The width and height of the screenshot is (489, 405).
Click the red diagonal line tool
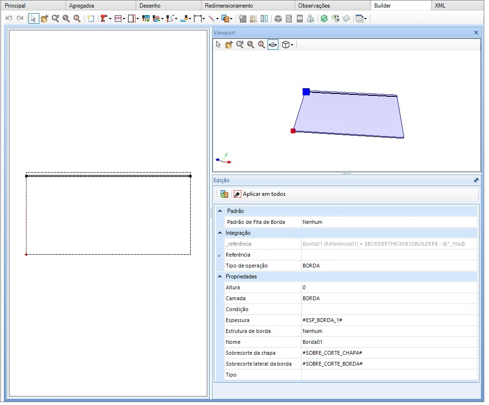point(212,18)
